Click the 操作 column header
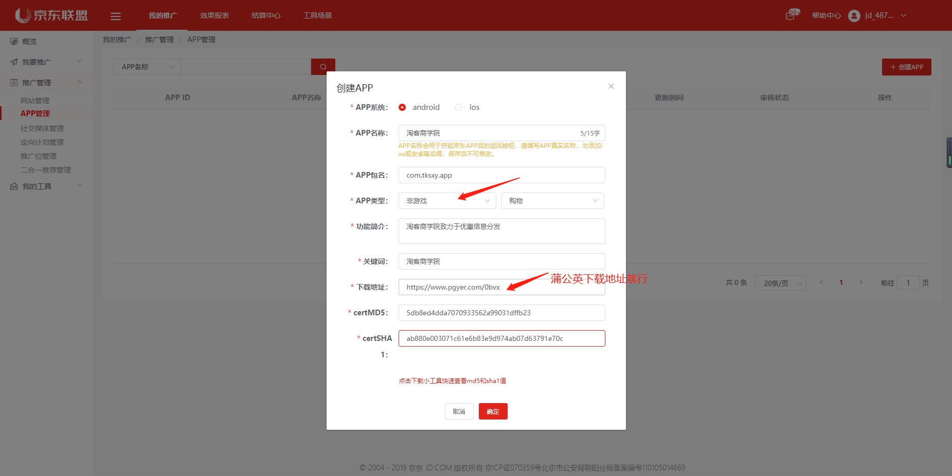 885,98
